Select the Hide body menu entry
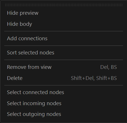127x123 pixels. point(63,24)
